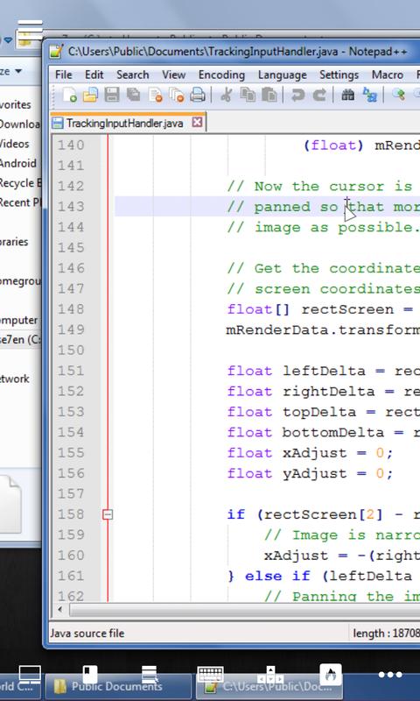This screenshot has width=420, height=701.
Task: Open the Organize dropdown arrow in Explorer
Action: [x=18, y=72]
